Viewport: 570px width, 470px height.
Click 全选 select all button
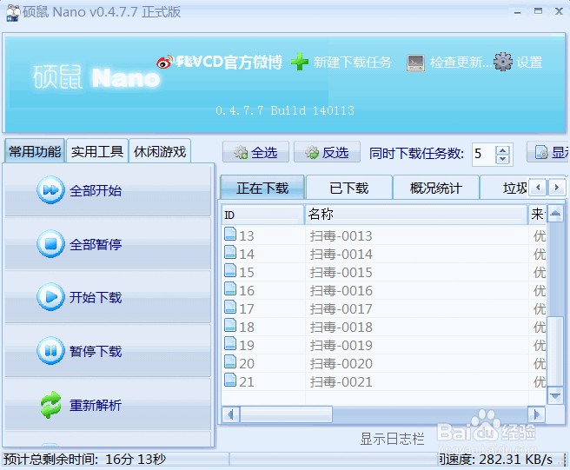coord(255,152)
